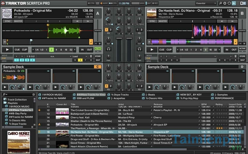Open Deck A cue name n.n. dropdown
248x154 pixels.
pyautogui.click(x=54, y=56)
